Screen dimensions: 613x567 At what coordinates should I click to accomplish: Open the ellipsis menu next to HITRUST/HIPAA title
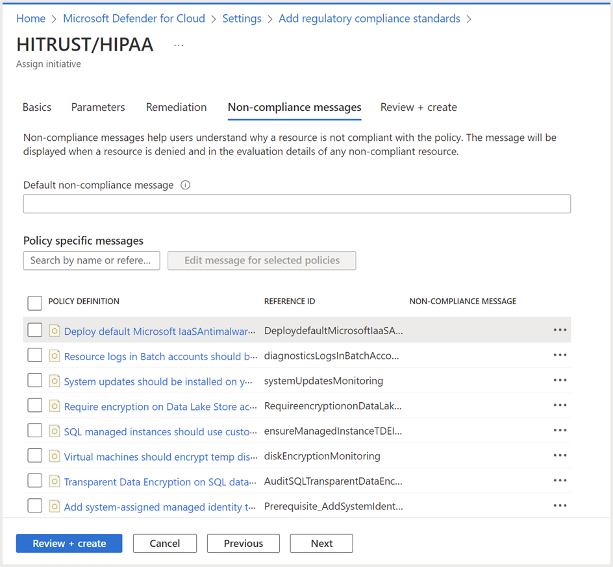click(x=179, y=45)
